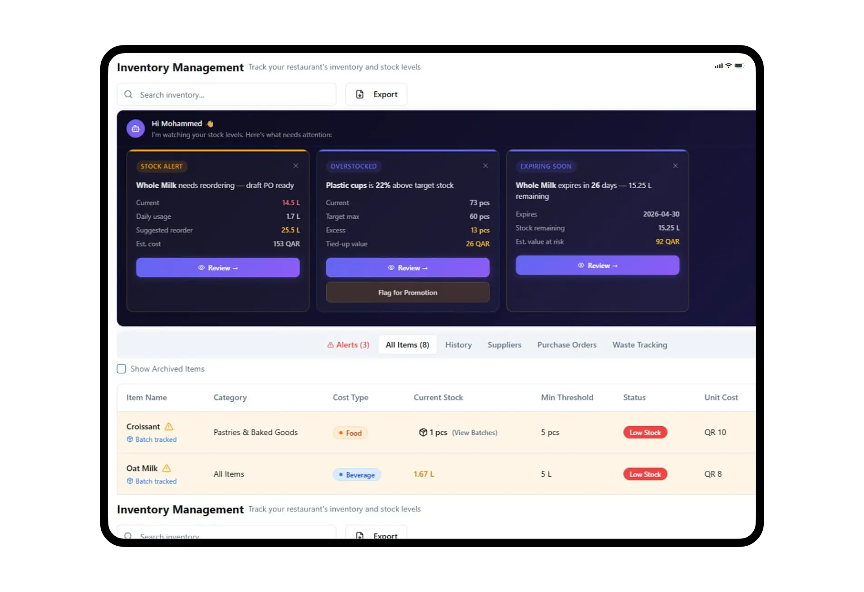Enable Show Archived Items checkbox
This screenshot has height=592, width=864.
(121, 369)
